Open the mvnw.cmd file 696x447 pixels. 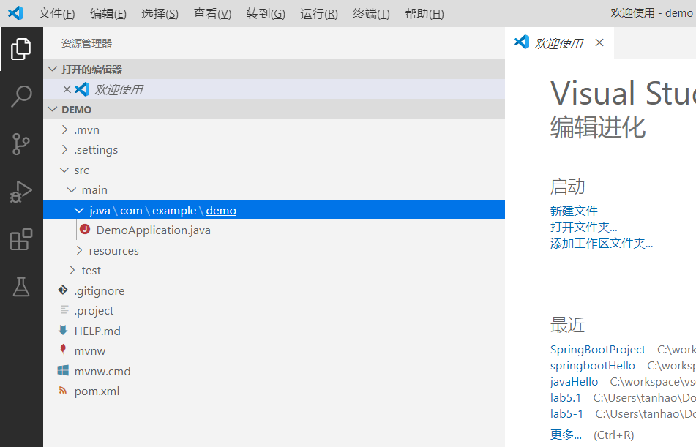pyautogui.click(x=102, y=371)
